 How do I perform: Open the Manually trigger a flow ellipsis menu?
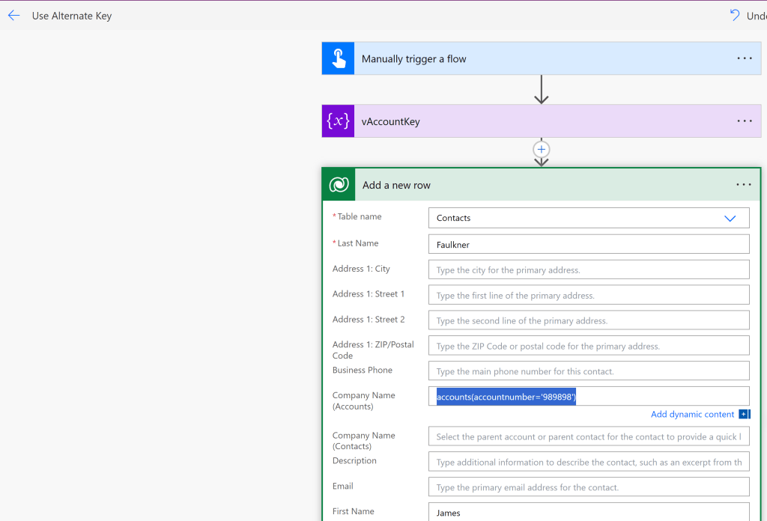[744, 58]
